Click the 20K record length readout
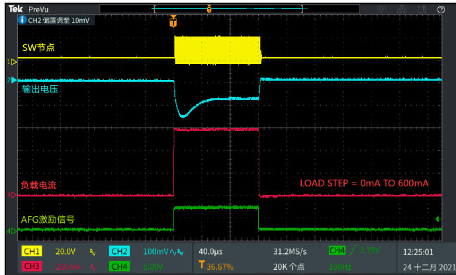This screenshot has height=275, width=456. (x=289, y=266)
